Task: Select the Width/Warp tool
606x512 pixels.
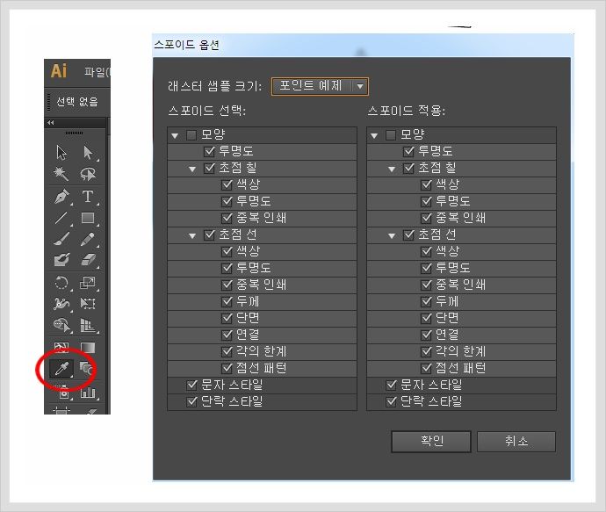Action: point(61,304)
